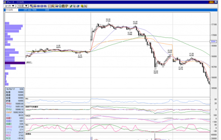Click the 14:00 16675 low price marker
Image resolution: width=221 pixels, height=140 pixels.
156,72
